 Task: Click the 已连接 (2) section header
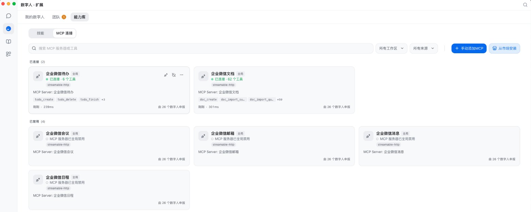tap(37, 62)
